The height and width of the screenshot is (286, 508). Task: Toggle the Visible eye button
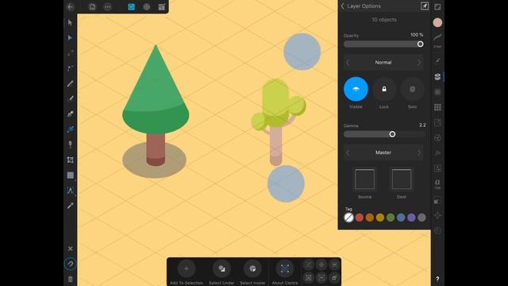(356, 89)
